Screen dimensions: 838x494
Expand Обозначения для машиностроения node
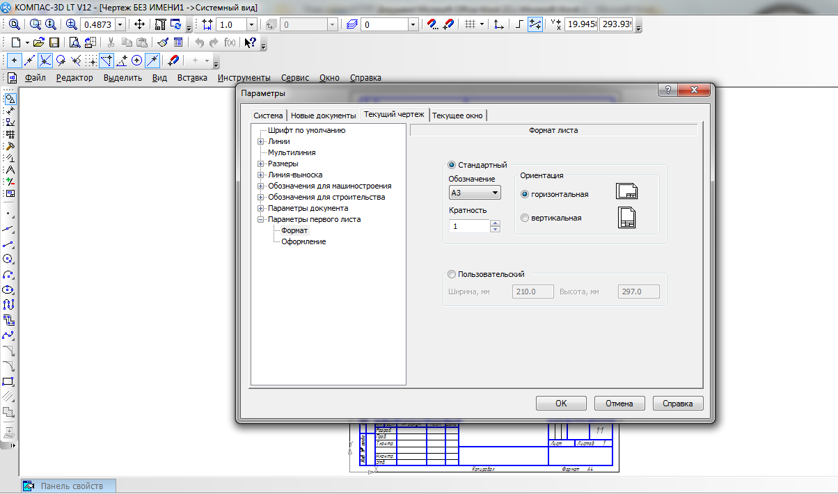261,186
